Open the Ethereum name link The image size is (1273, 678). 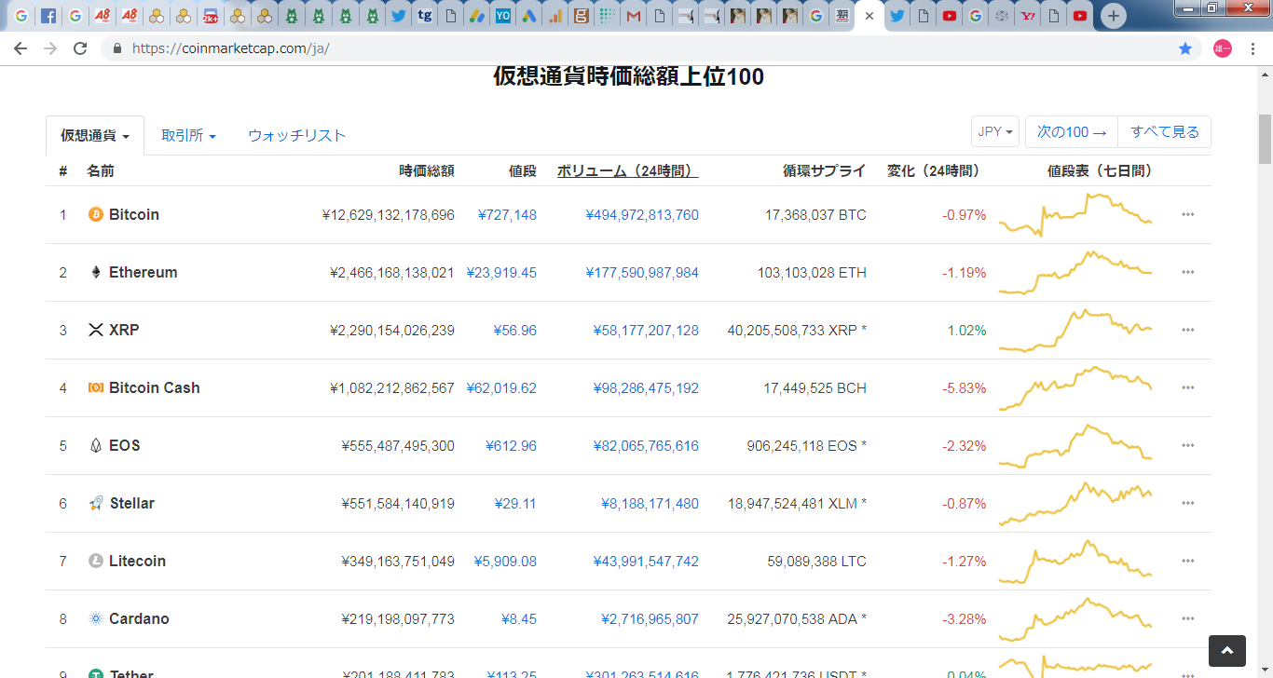[x=143, y=272]
